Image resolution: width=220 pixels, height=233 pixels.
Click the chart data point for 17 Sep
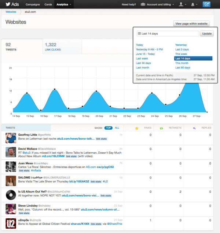coord(55,89)
